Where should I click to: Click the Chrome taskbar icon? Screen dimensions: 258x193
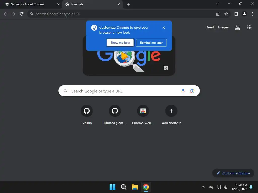coord(146,187)
